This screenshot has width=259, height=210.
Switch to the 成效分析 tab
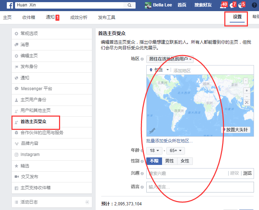pos(79,17)
